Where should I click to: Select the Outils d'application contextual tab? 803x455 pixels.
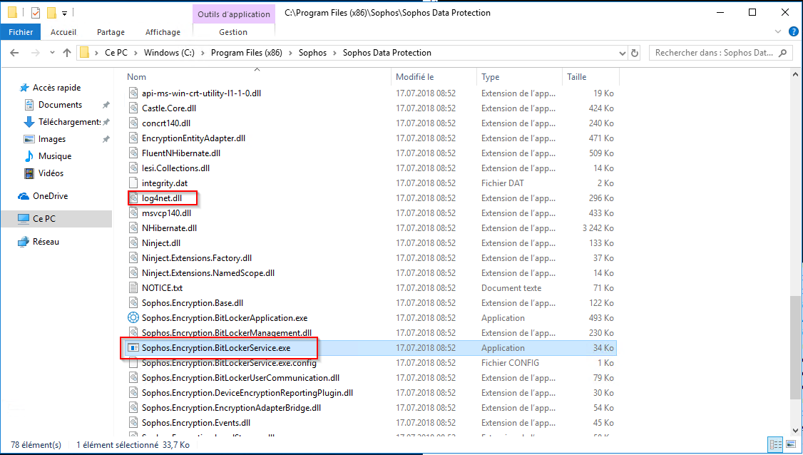coord(233,14)
